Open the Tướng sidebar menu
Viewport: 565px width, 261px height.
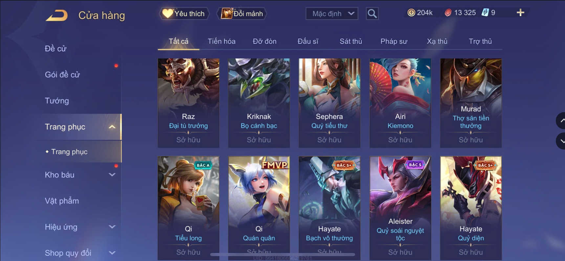coord(57,101)
